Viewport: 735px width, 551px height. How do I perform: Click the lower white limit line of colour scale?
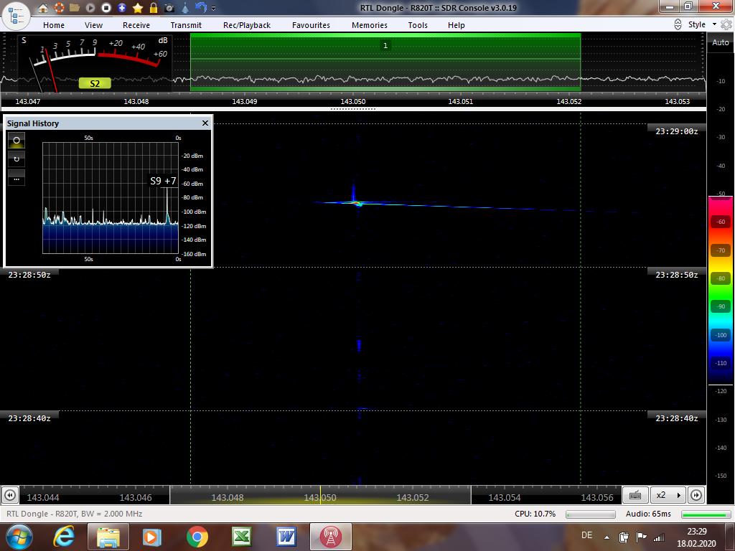(x=721, y=385)
